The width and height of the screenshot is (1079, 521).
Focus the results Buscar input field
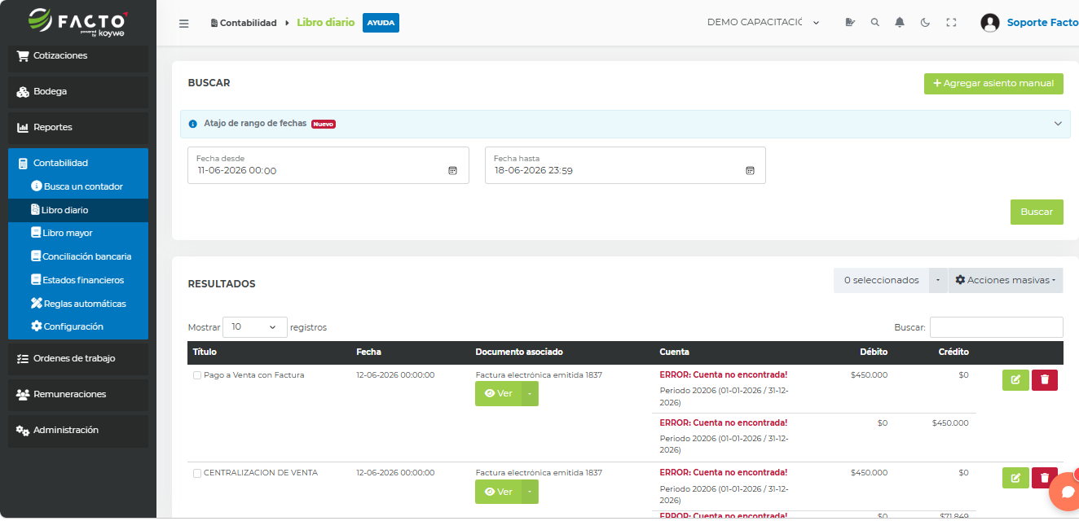pos(996,327)
